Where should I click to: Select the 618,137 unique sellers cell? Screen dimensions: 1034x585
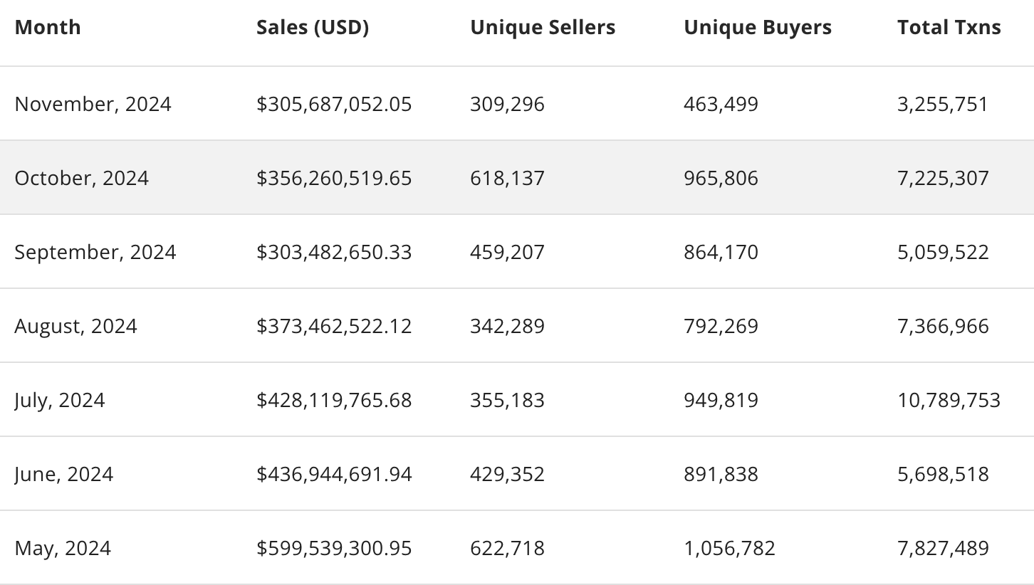(x=507, y=178)
